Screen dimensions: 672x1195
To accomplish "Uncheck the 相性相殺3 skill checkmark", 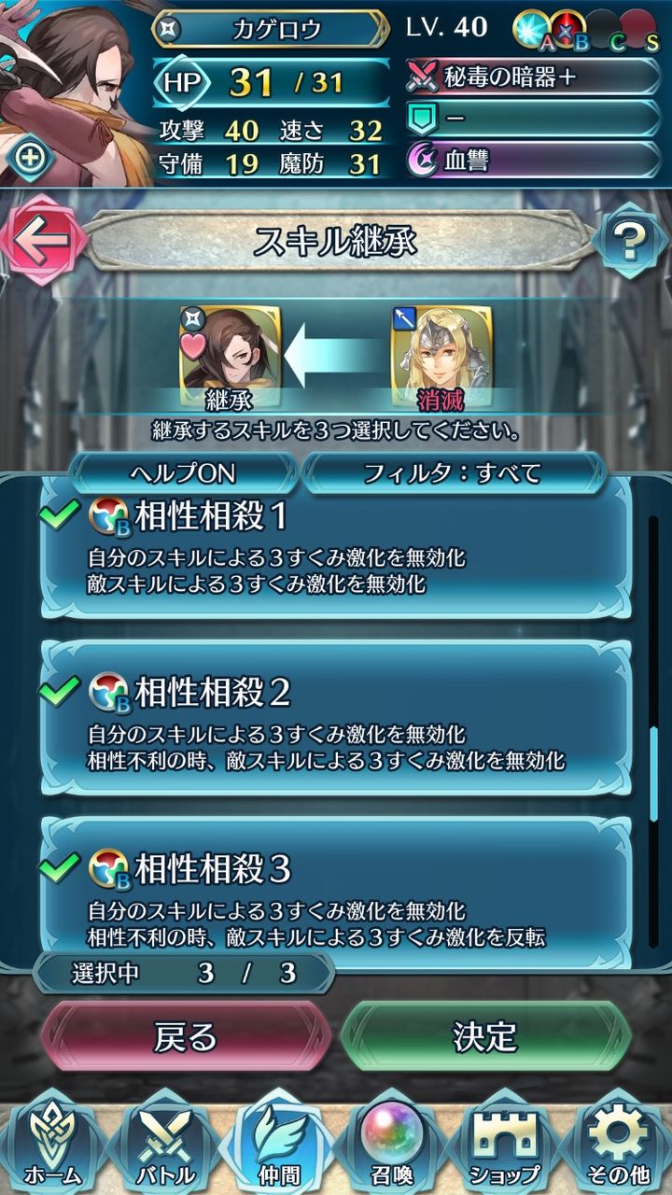I will [x=62, y=867].
